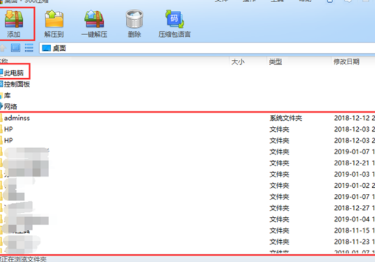
Task: Select the second HP folder row
Action: click(x=8, y=140)
